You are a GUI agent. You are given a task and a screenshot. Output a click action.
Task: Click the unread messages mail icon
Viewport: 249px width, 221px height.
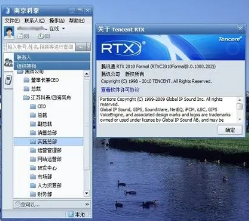click(x=20, y=36)
